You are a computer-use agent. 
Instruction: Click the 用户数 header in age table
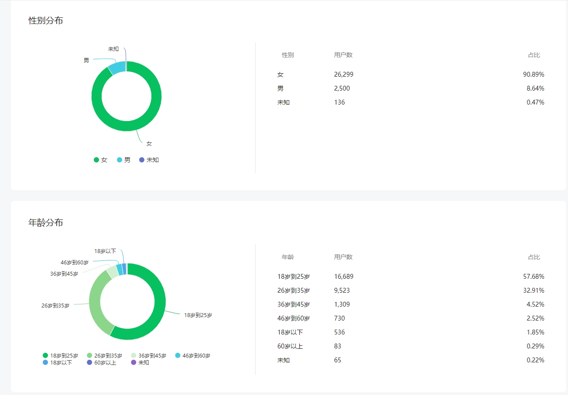pos(343,257)
